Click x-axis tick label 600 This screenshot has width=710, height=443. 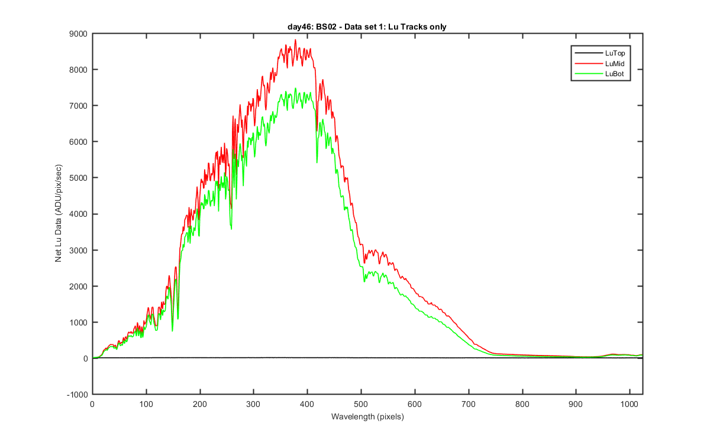pyautogui.click(x=415, y=403)
